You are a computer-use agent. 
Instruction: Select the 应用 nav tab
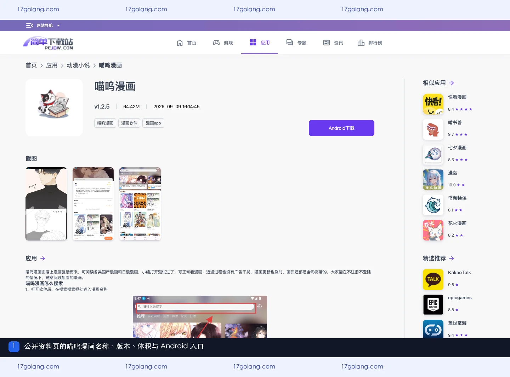260,42
